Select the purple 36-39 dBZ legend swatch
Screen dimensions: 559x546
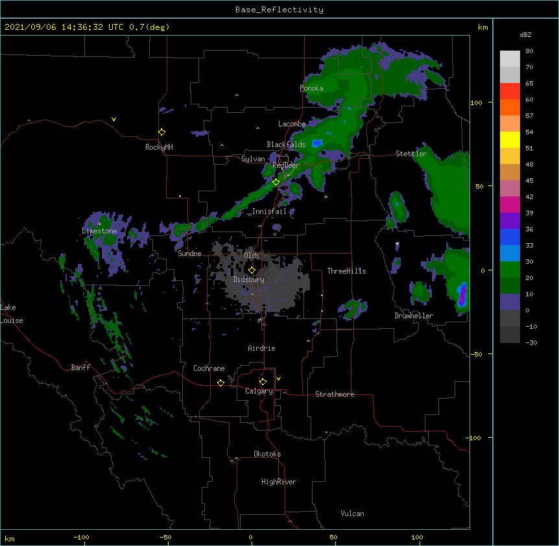click(x=510, y=220)
